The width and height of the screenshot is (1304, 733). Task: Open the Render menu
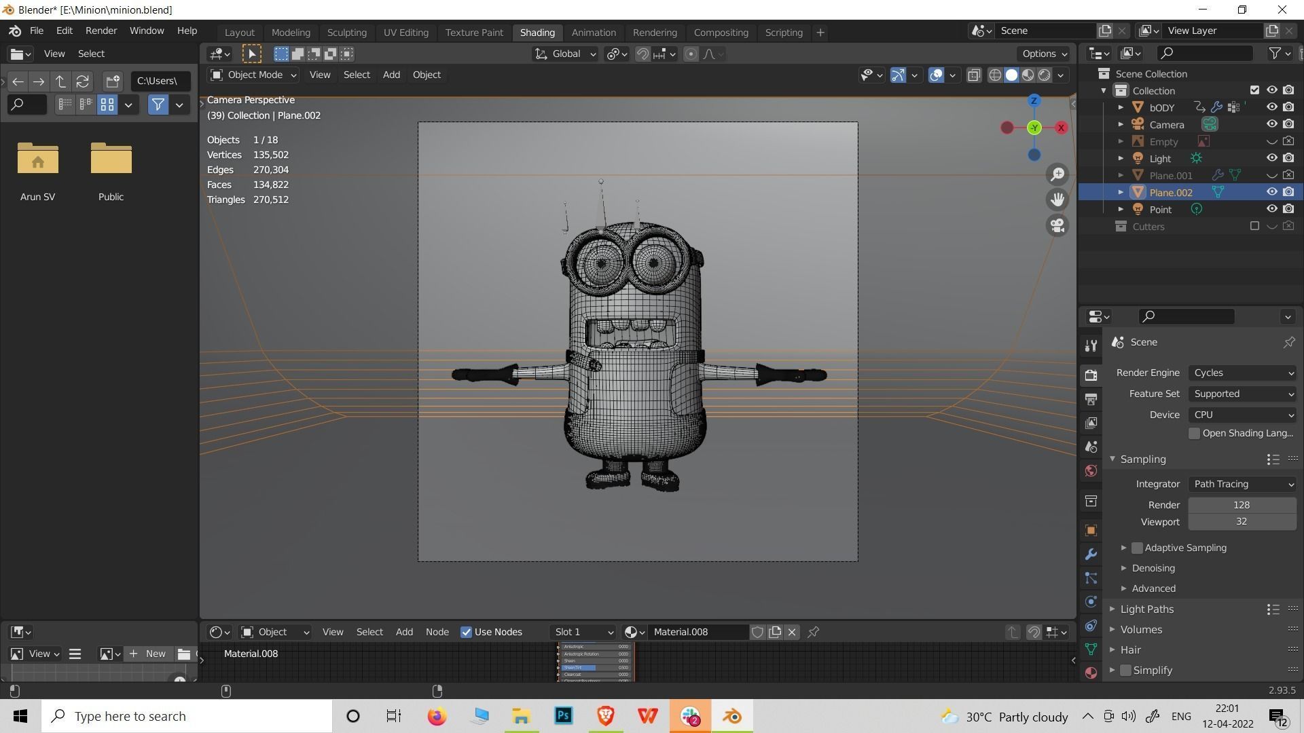(101, 31)
